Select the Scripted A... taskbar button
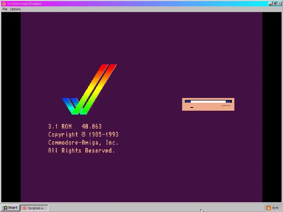The image size is (283, 212). (x=34, y=208)
